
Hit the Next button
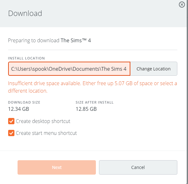[57, 167]
